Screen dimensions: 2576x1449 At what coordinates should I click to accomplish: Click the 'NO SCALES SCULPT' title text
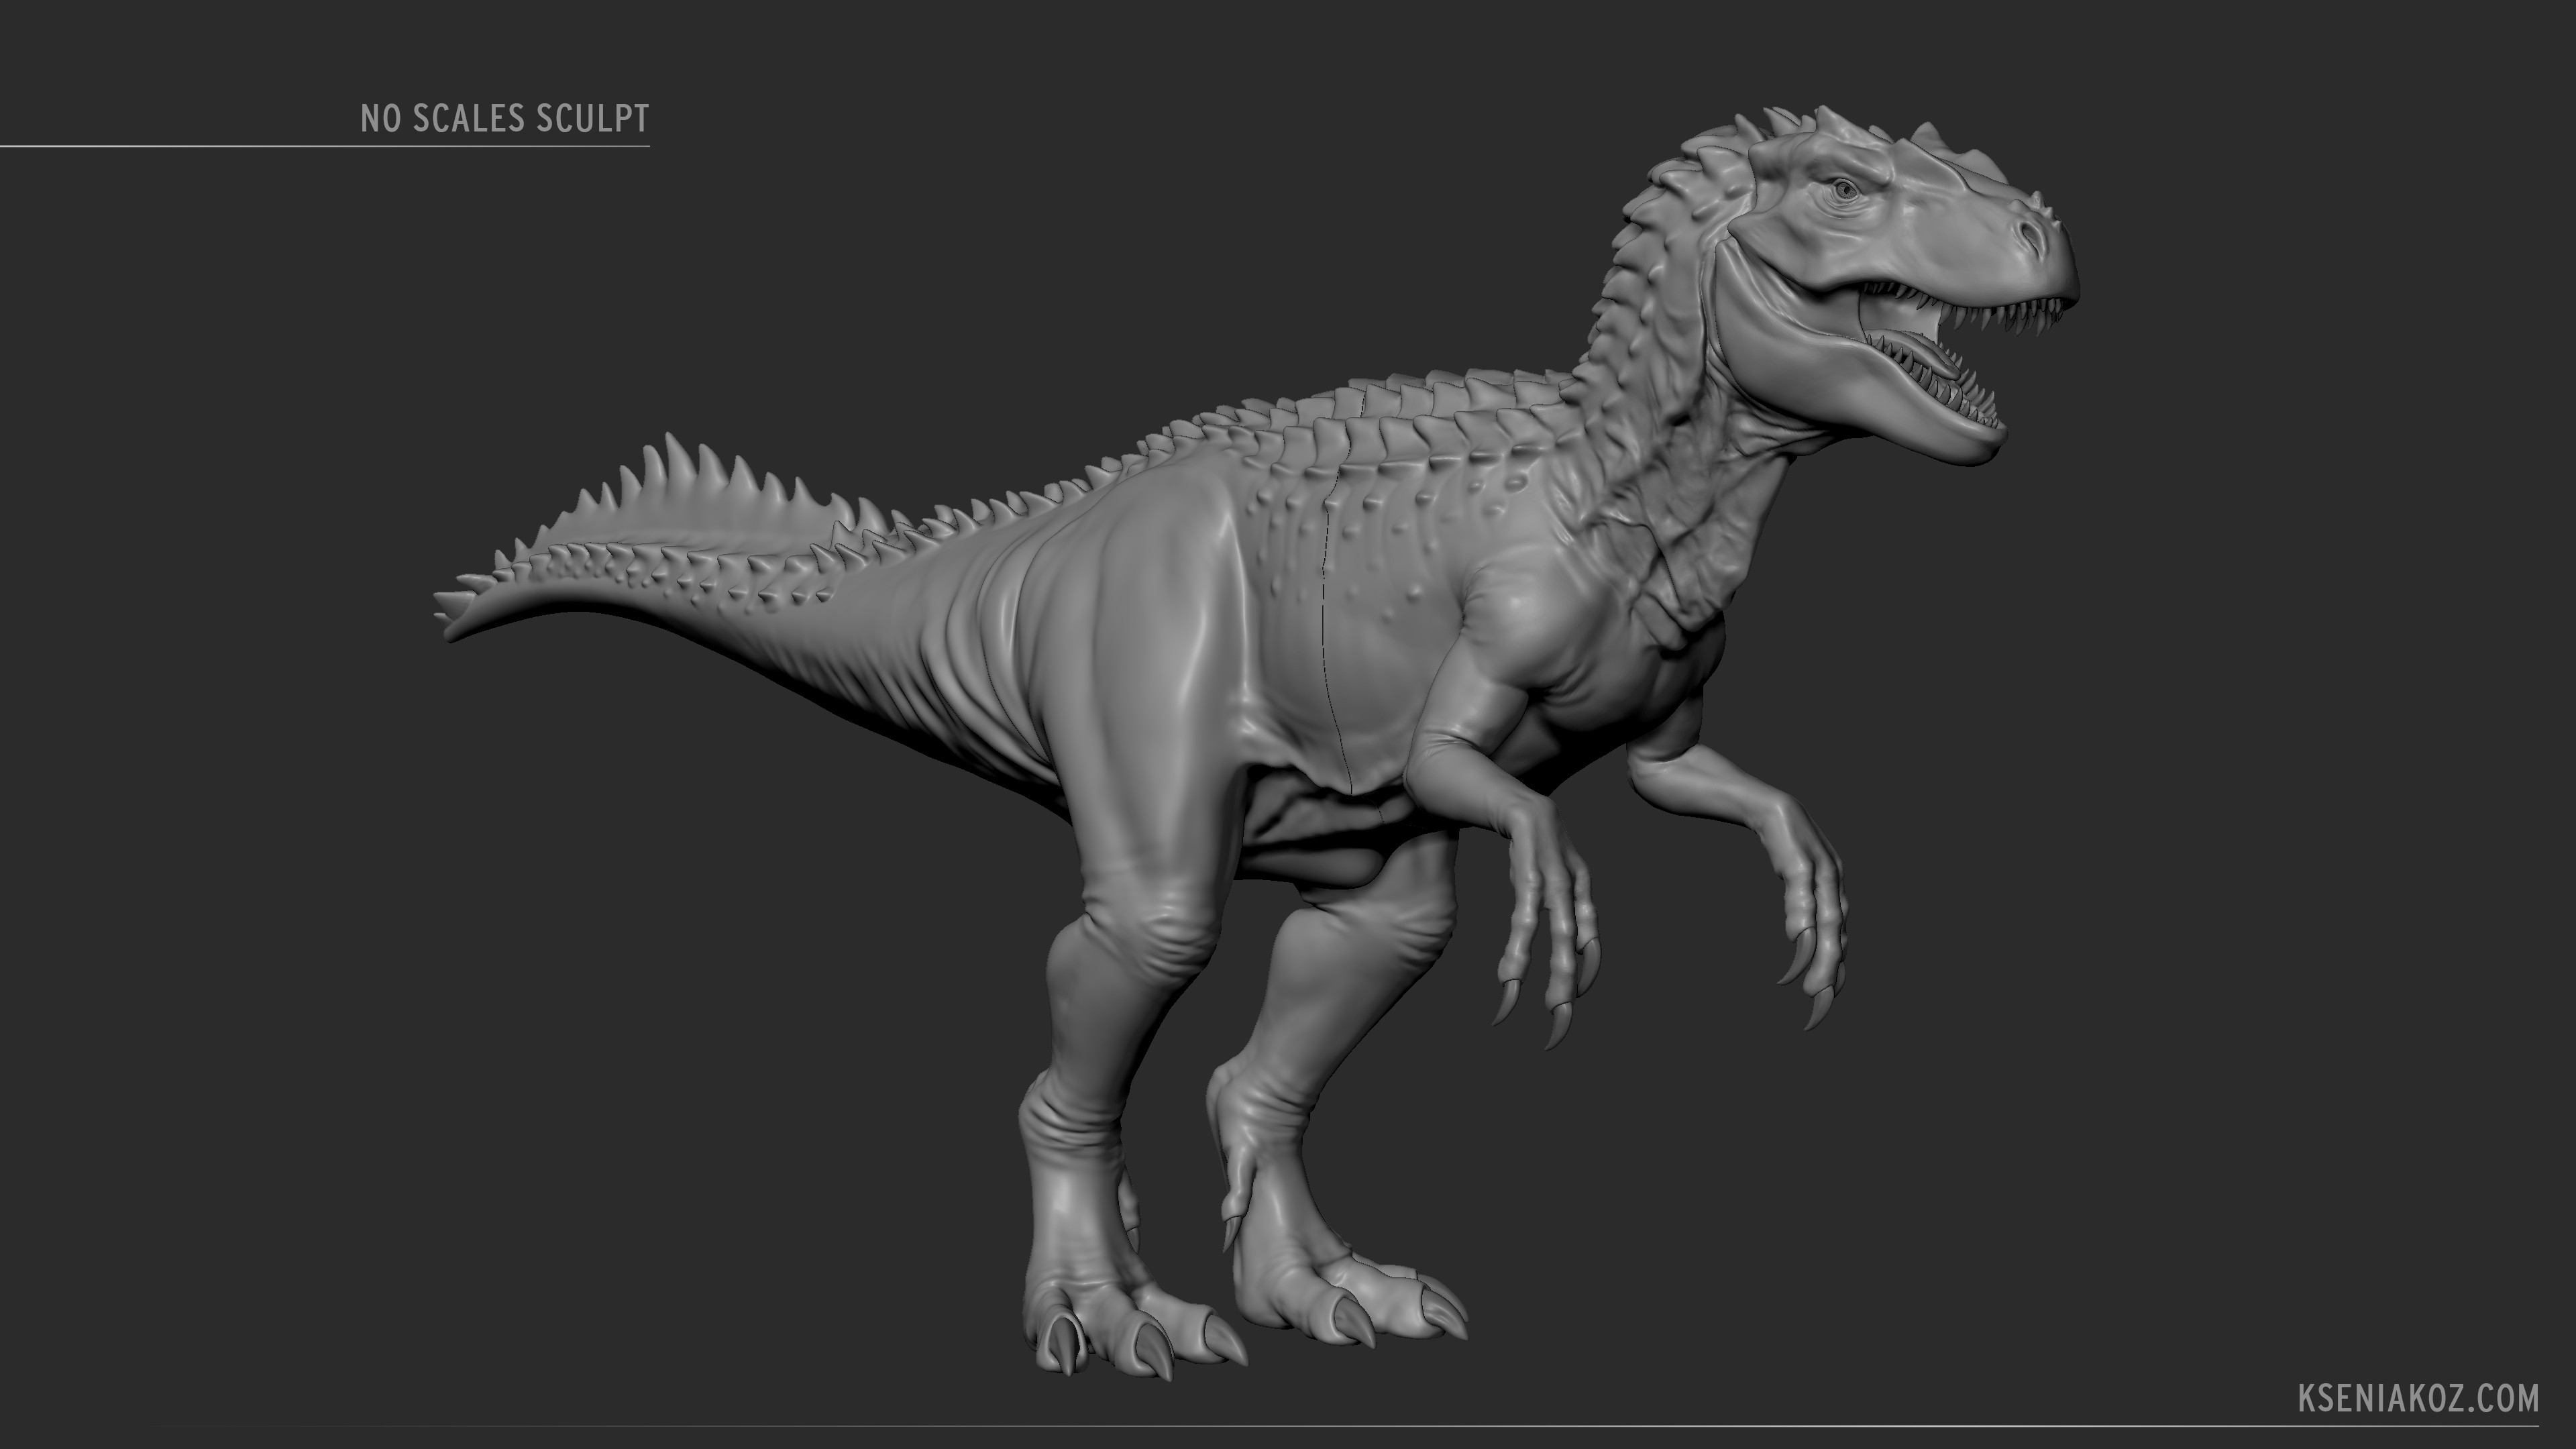[504, 118]
